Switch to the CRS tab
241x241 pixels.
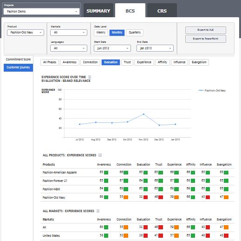162,11
